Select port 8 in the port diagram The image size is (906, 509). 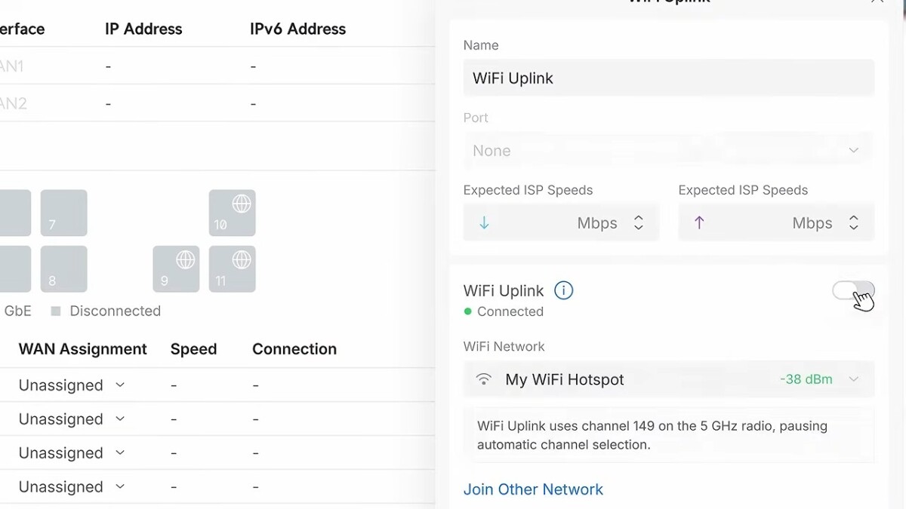64,268
